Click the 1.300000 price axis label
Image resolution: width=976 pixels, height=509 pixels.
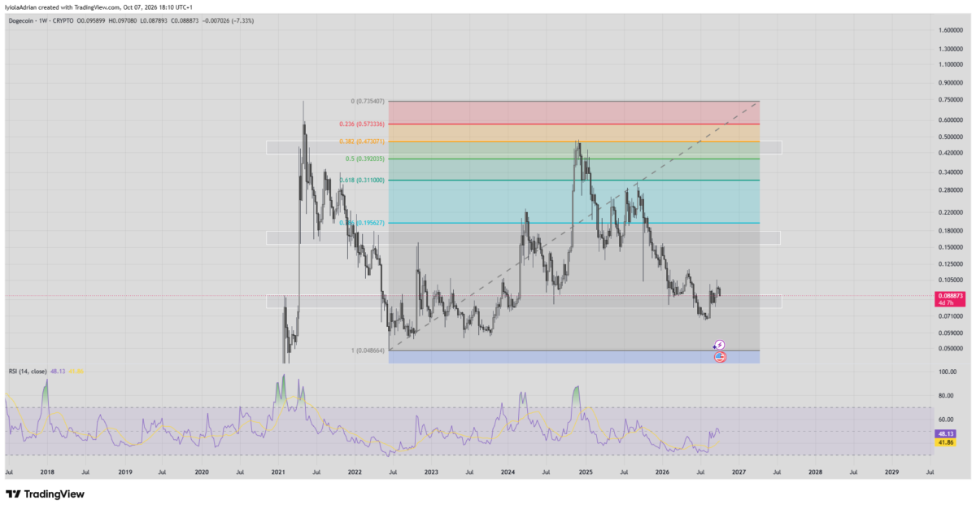[951, 49]
